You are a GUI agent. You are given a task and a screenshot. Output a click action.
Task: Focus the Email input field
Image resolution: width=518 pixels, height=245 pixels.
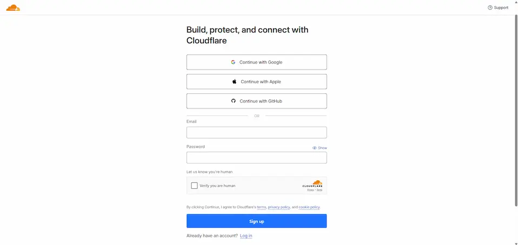[x=256, y=133]
